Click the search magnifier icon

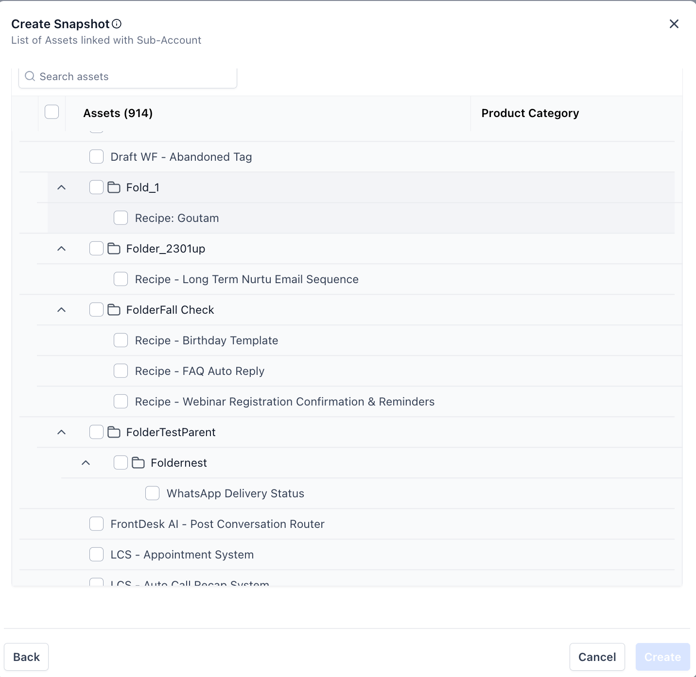tap(30, 76)
